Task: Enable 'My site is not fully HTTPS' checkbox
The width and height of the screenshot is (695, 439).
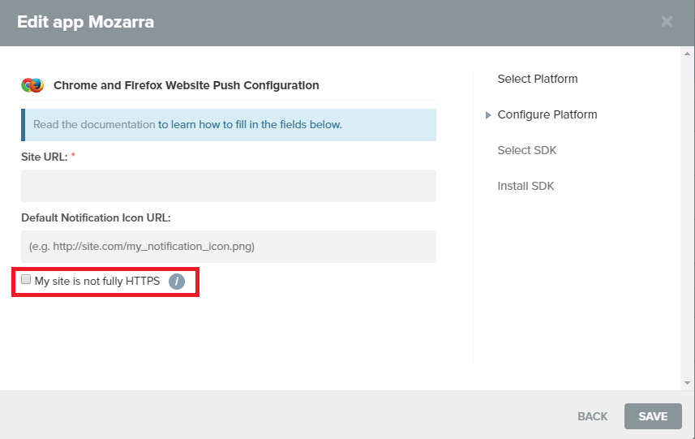Action: click(x=26, y=279)
